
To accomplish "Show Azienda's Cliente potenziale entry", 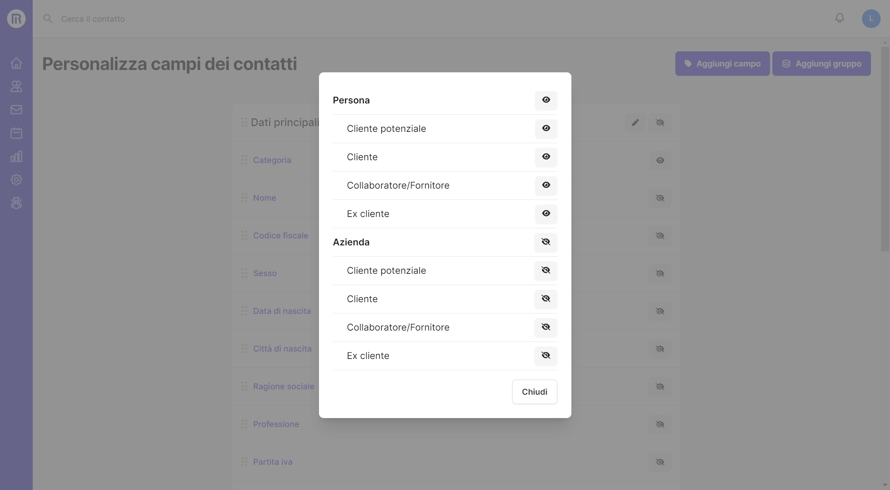I will (x=546, y=271).
